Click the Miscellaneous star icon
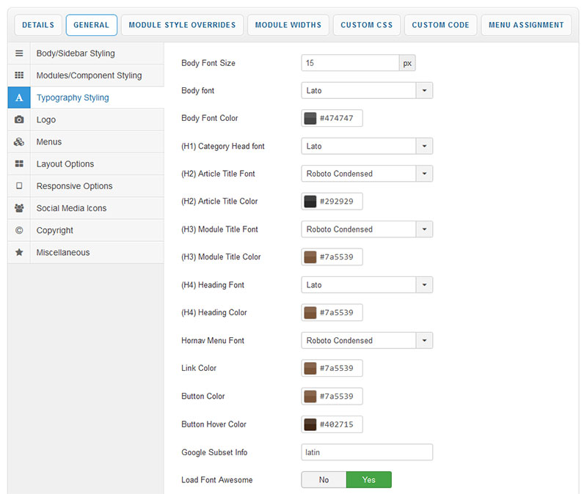 click(x=19, y=252)
